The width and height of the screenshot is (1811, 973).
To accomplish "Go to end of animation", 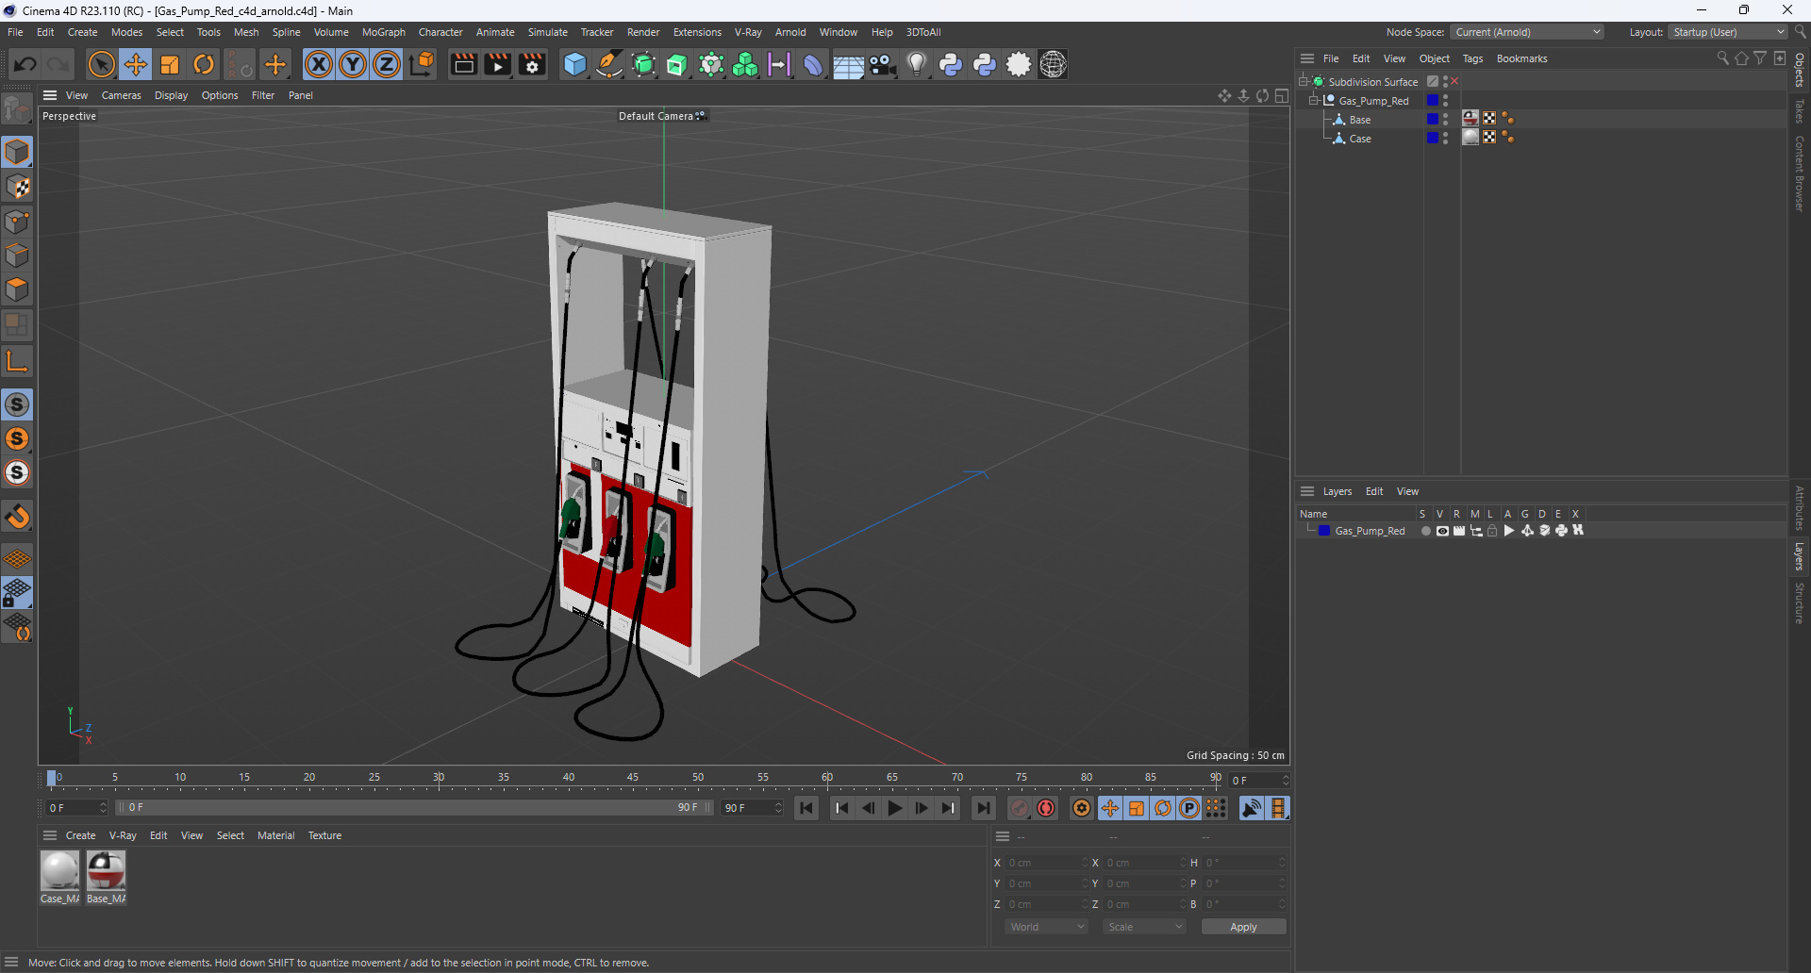I will (983, 808).
